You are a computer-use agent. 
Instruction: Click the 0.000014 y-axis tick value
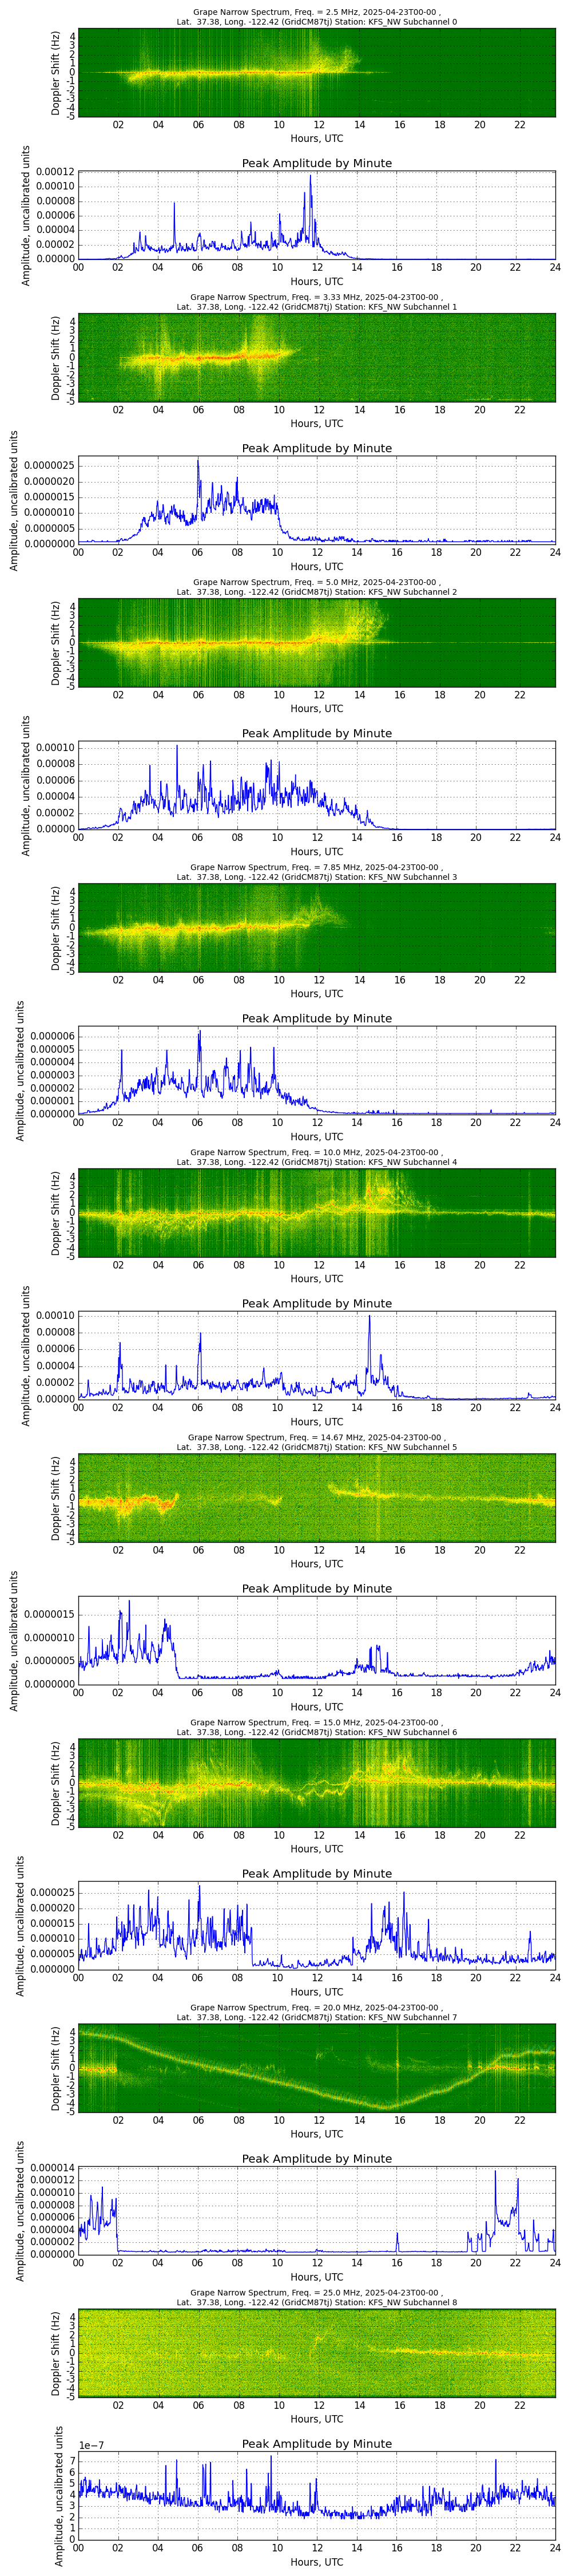[x=52, y=2168]
